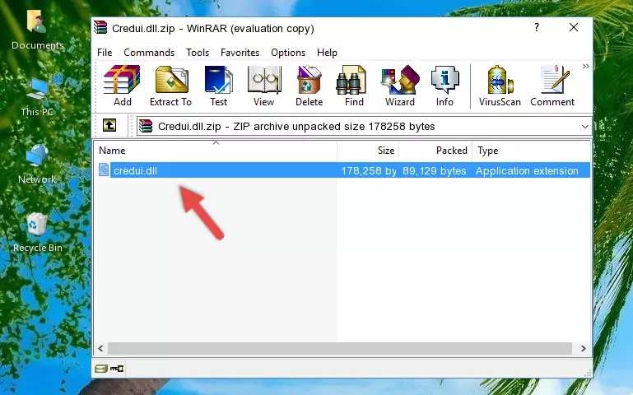Open the Help menu
Image resolution: width=633 pixels, height=395 pixels.
[327, 53]
